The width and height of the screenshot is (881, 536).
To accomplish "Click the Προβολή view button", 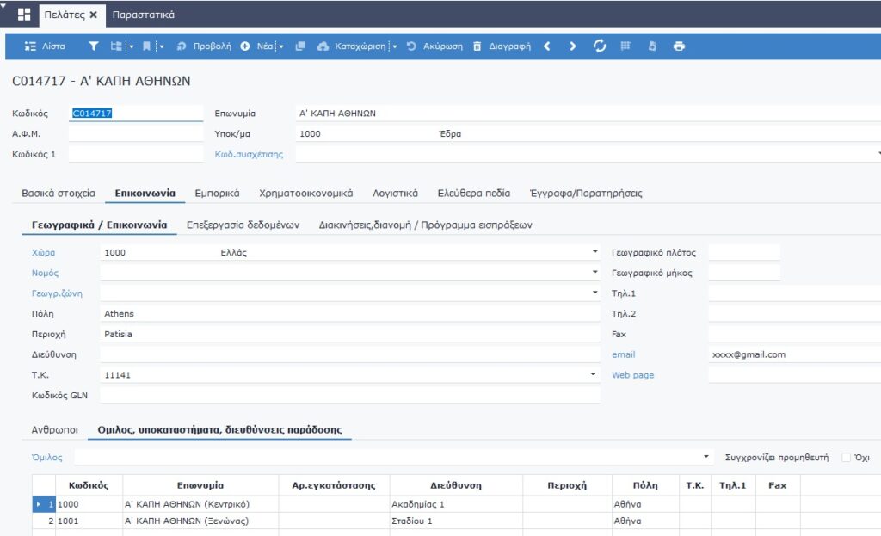I will (204, 46).
